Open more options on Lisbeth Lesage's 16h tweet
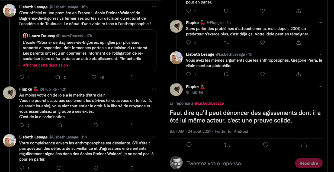 pos(154,7)
